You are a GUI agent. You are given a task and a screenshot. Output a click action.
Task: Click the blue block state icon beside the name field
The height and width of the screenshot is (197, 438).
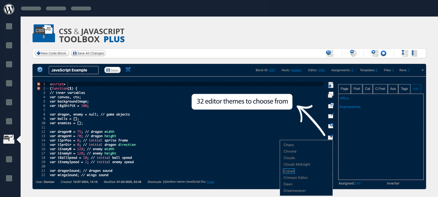pyautogui.click(x=40, y=70)
